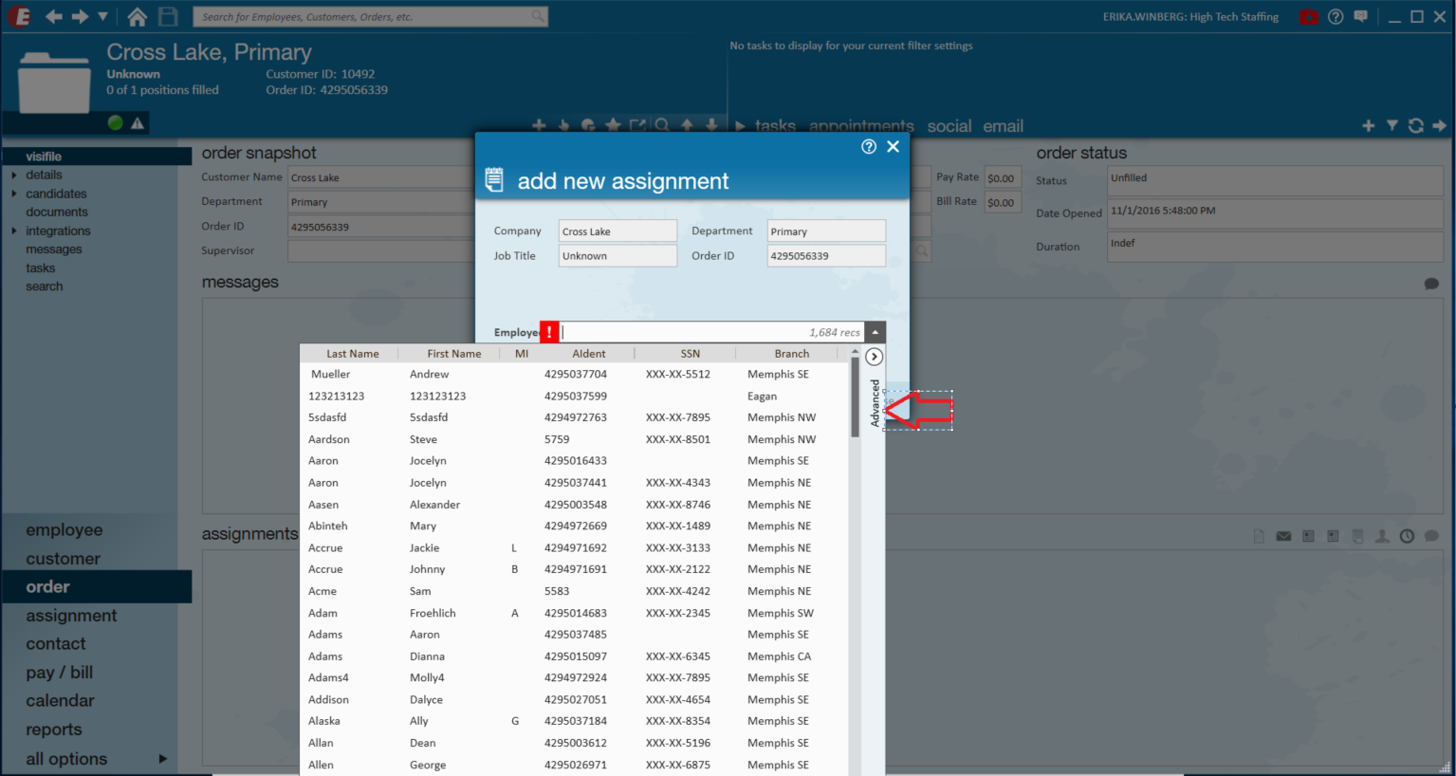Click the home icon in top toolbar

click(138, 16)
